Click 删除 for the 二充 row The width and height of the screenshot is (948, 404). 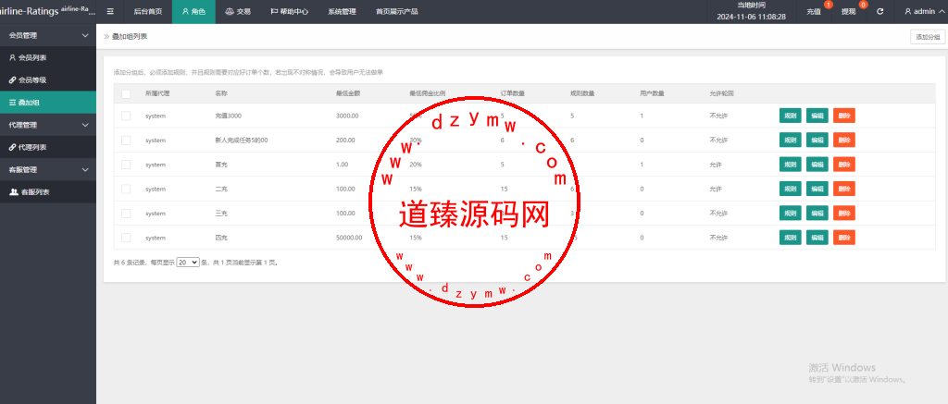(x=844, y=189)
